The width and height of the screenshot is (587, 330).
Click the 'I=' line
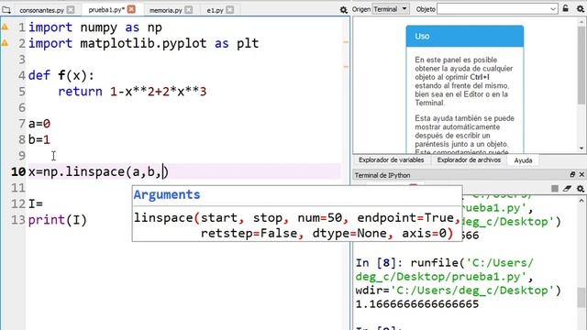36,203
